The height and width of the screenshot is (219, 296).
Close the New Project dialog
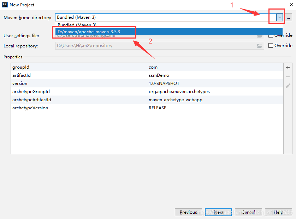(x=291, y=5)
